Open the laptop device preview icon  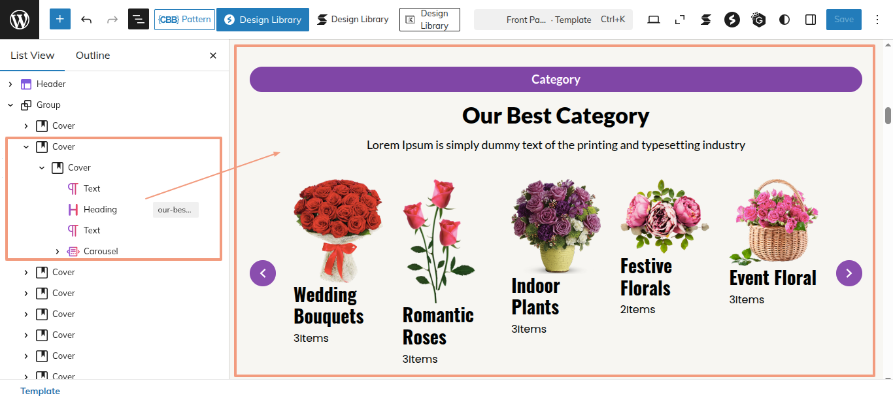pyautogui.click(x=654, y=20)
